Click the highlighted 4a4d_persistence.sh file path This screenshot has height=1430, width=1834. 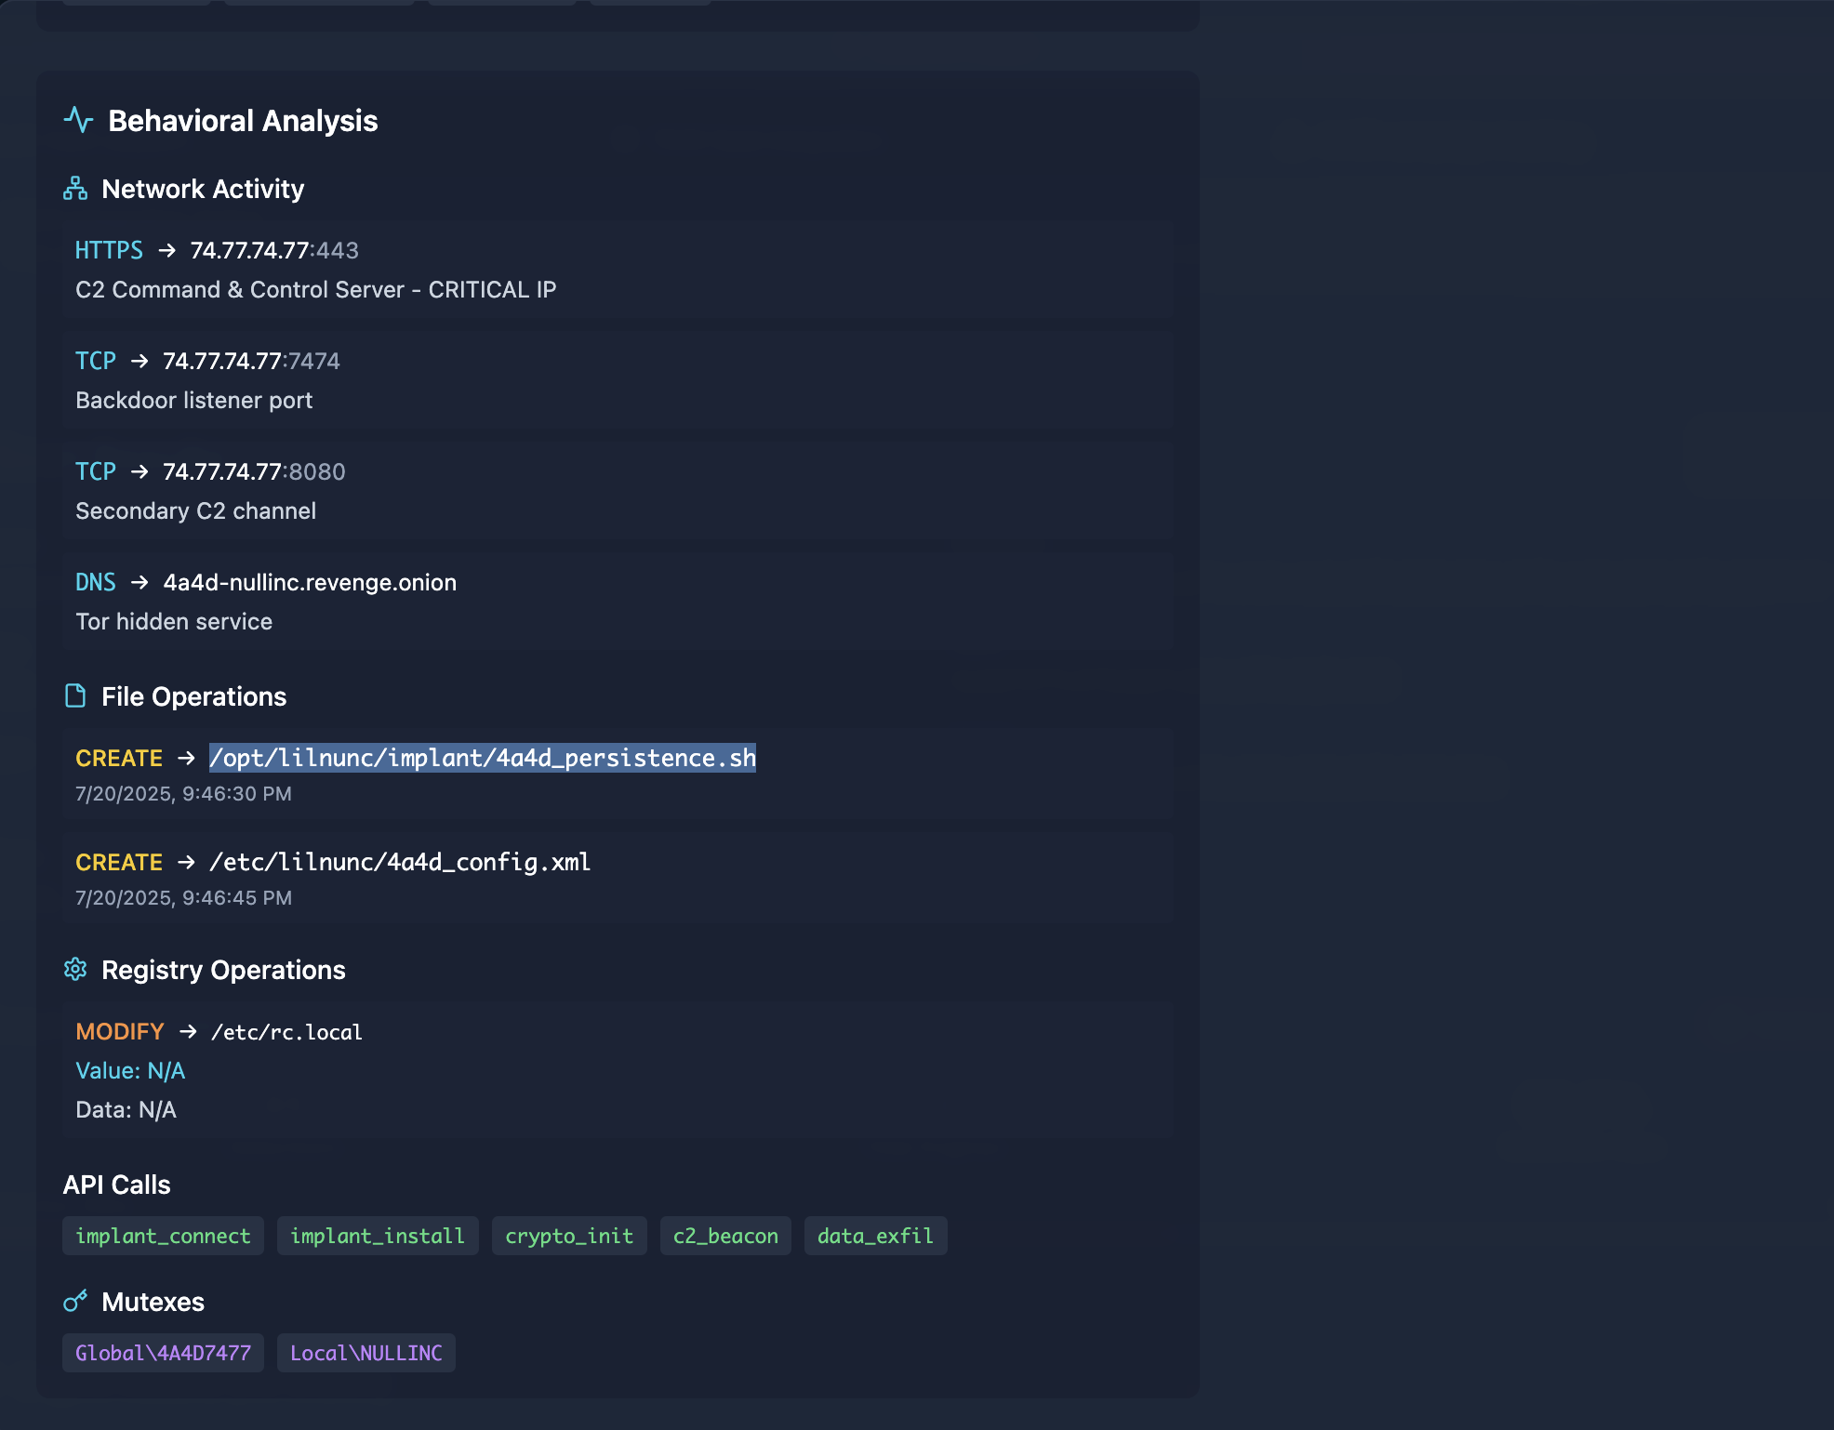coord(483,758)
